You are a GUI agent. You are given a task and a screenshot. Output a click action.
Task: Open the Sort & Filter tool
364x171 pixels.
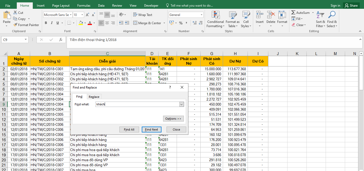(320, 19)
